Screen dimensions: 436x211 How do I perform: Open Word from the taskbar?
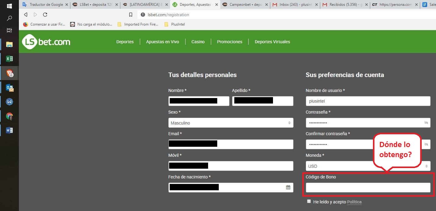pyautogui.click(x=9, y=130)
